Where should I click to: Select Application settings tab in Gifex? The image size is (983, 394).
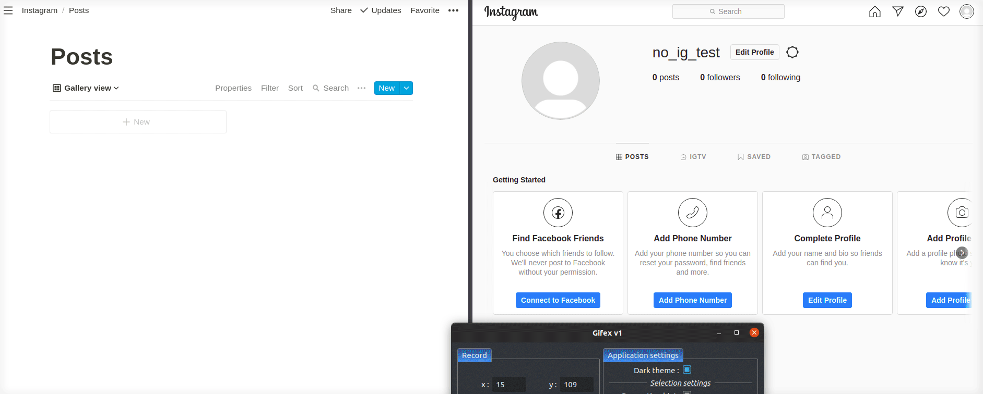[x=643, y=355]
